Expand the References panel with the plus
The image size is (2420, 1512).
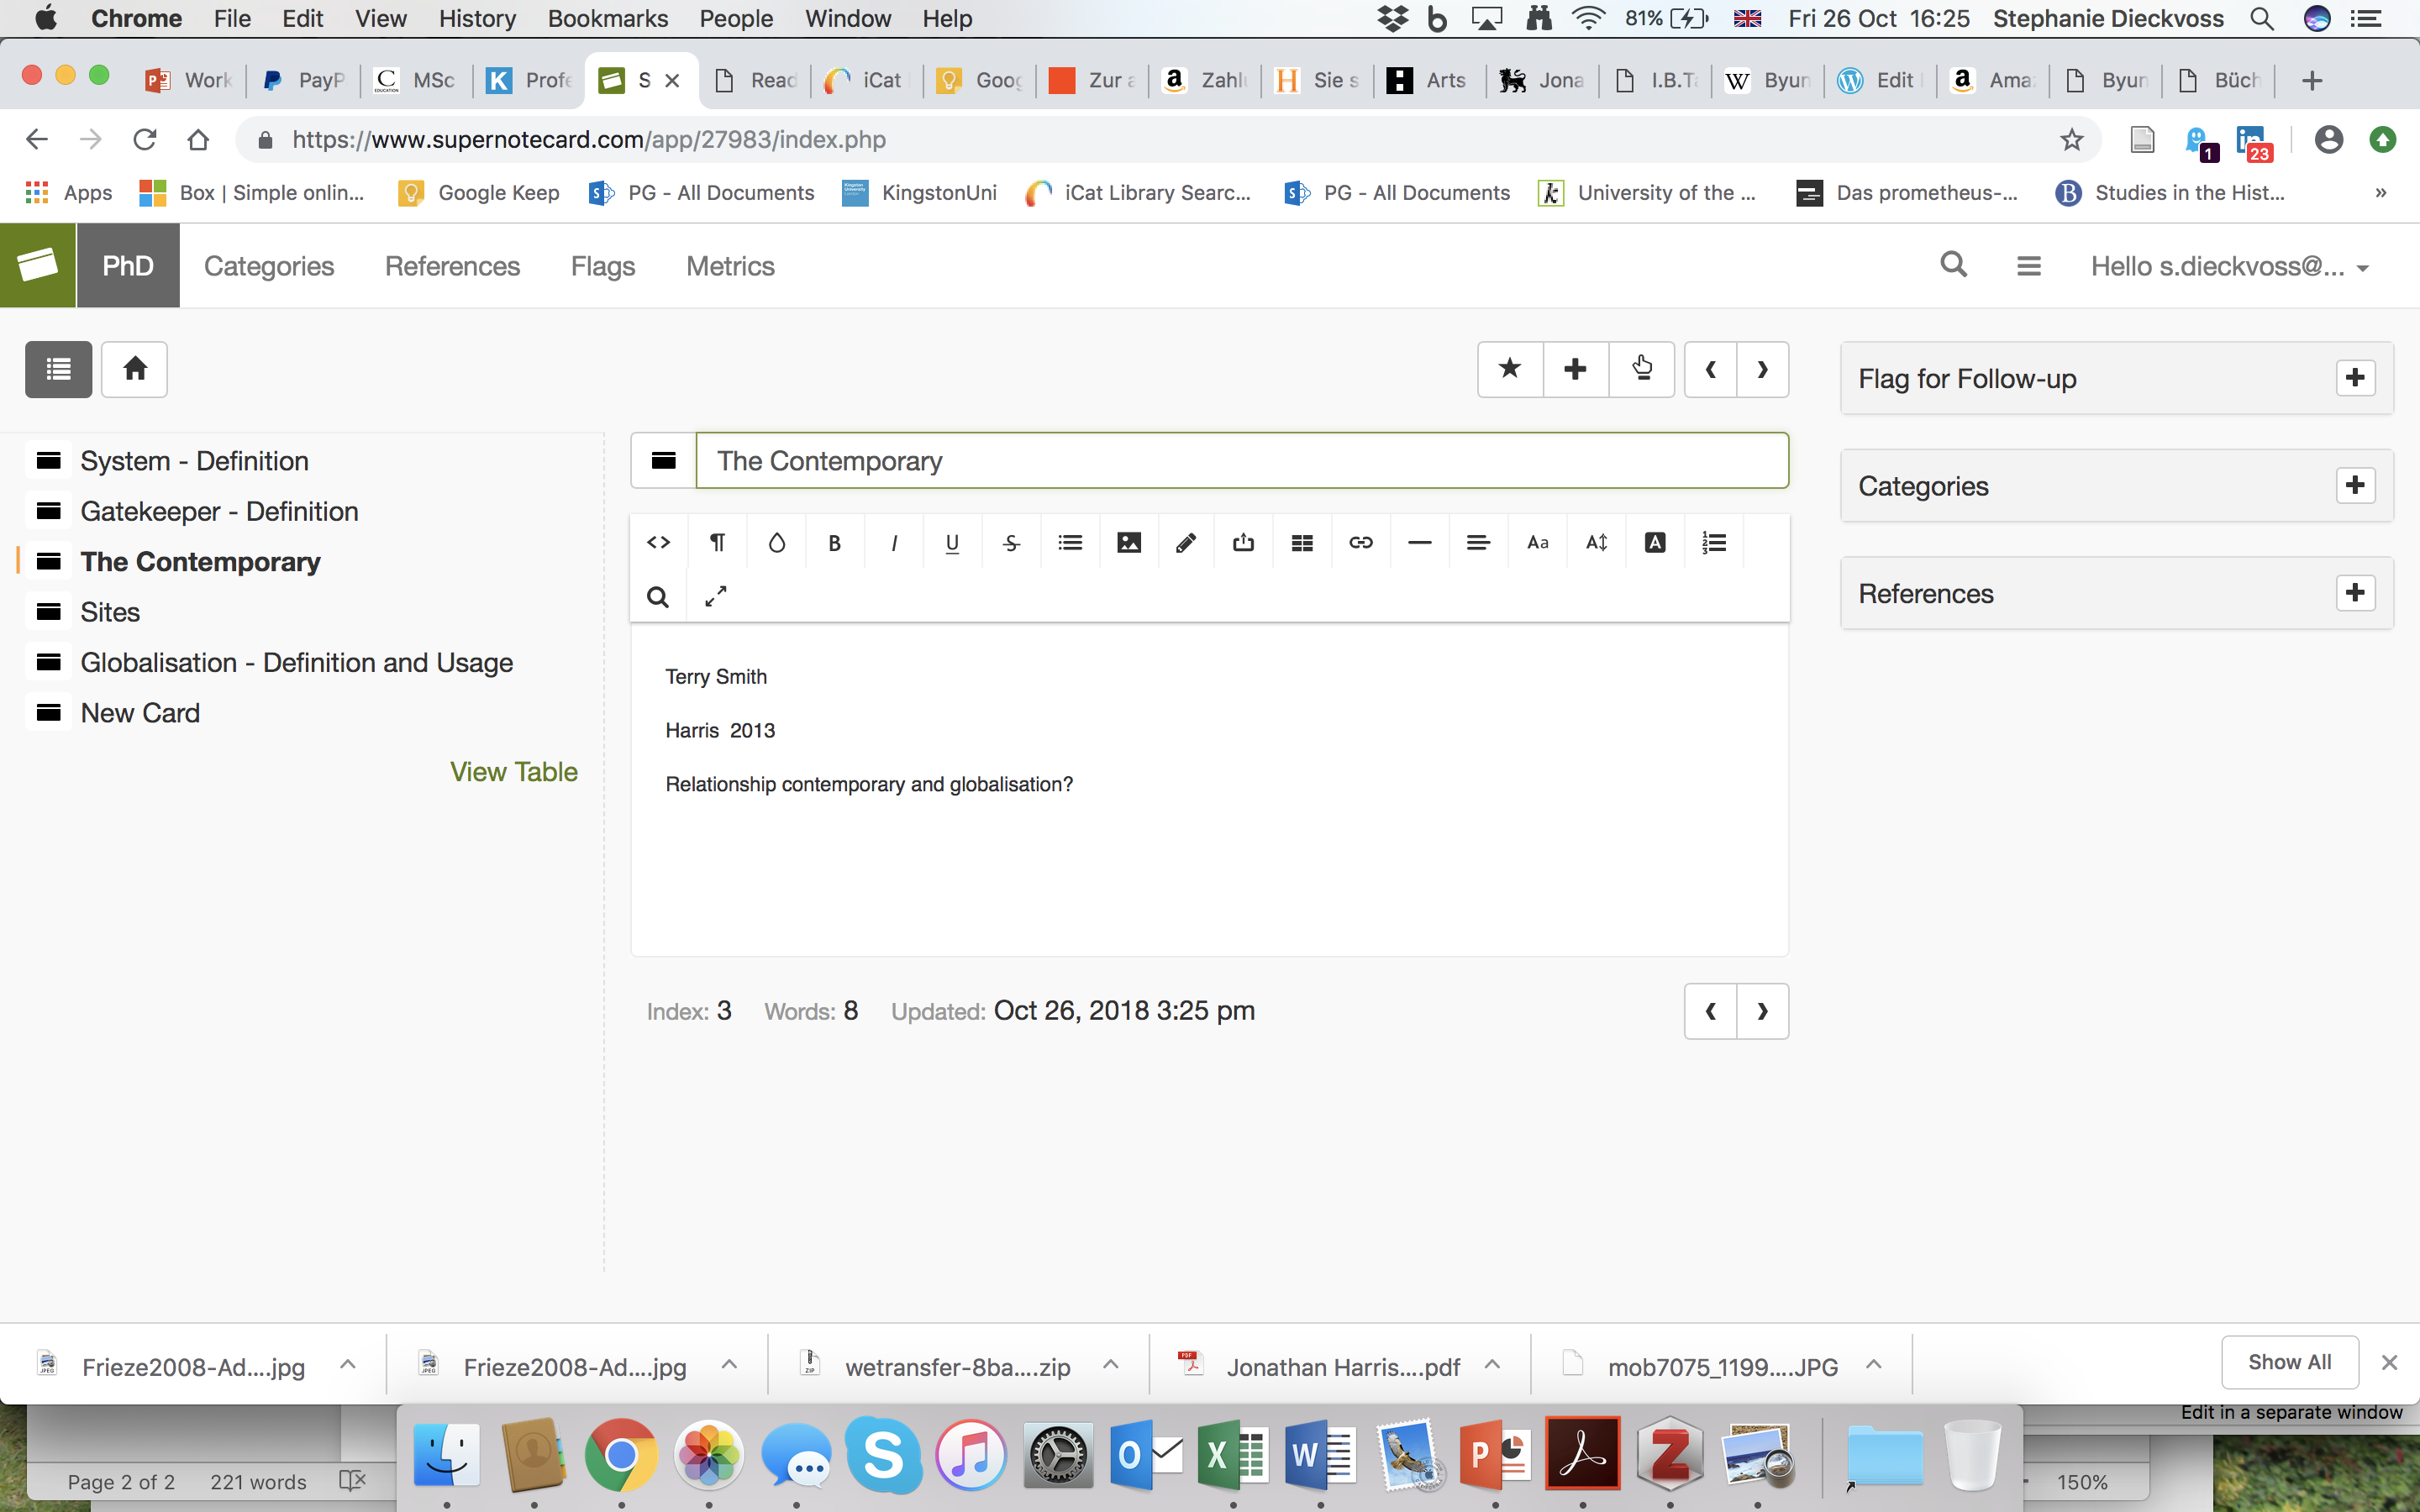click(2356, 592)
